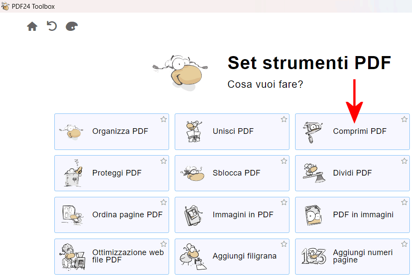Click PDF24 Toolbox title bar icon

pos(5,6)
